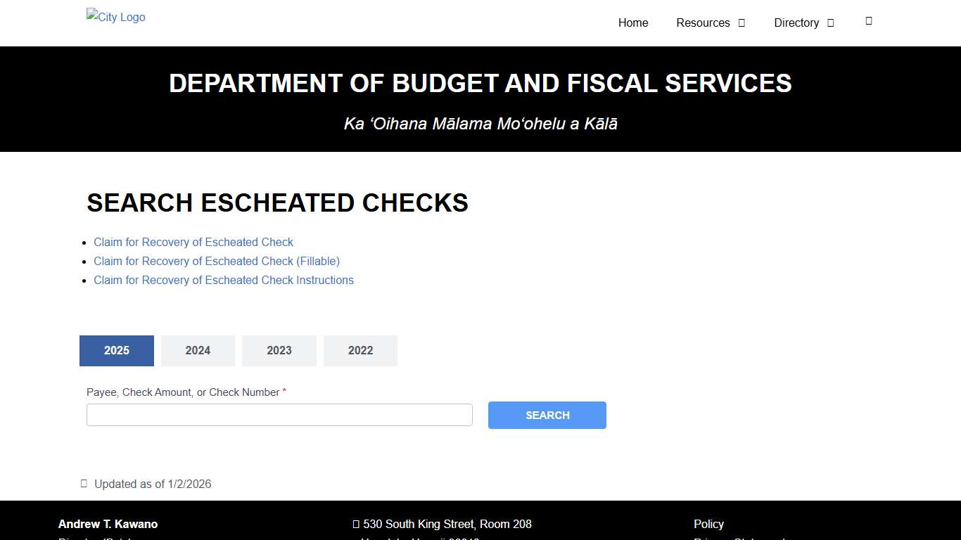Switch to the 2024 tab
Screen dimensions: 961x540
pyautogui.click(x=198, y=350)
